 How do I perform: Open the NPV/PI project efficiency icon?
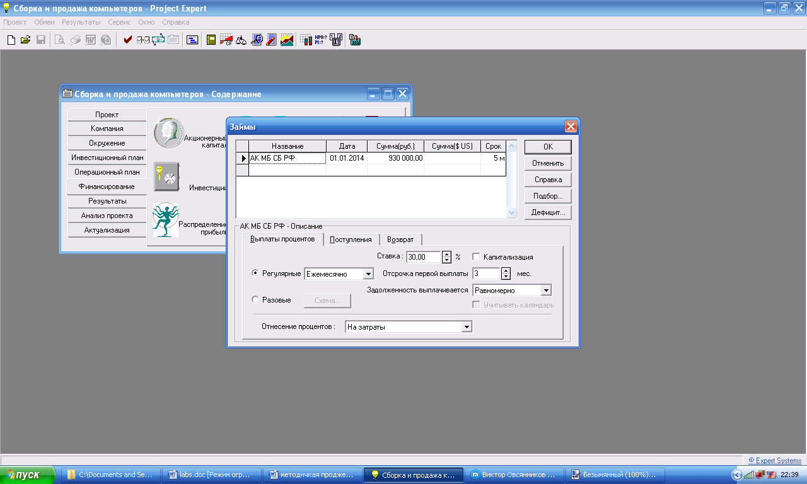pyautogui.click(x=321, y=40)
